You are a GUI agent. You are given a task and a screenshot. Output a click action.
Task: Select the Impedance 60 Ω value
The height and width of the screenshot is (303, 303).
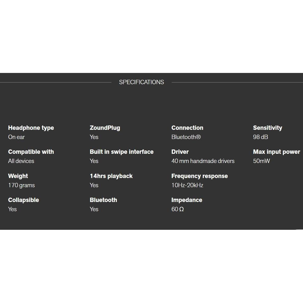coord(178,209)
